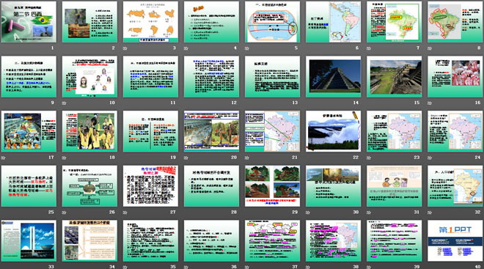Select slide 38 with magenta text and map
The image size is (484, 269).
pyautogui.click(x=334, y=240)
